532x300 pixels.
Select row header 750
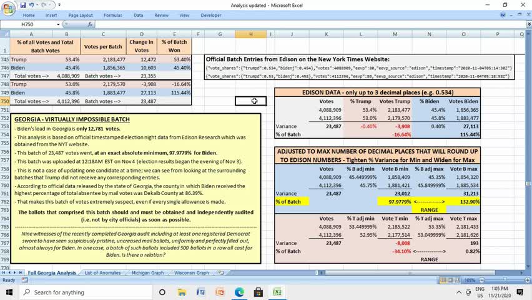tap(5, 101)
